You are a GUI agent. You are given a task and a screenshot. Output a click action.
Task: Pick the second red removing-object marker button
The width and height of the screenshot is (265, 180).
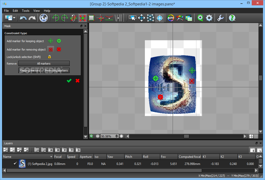tap(59, 49)
